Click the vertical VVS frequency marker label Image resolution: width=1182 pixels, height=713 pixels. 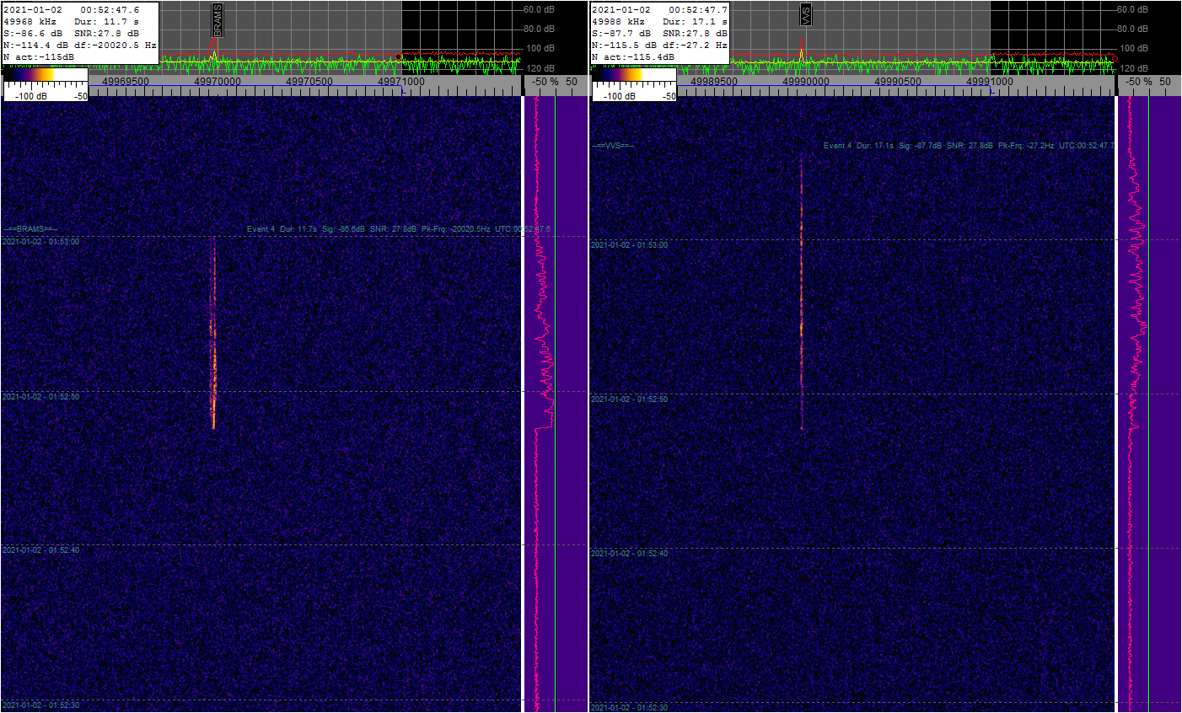(805, 15)
